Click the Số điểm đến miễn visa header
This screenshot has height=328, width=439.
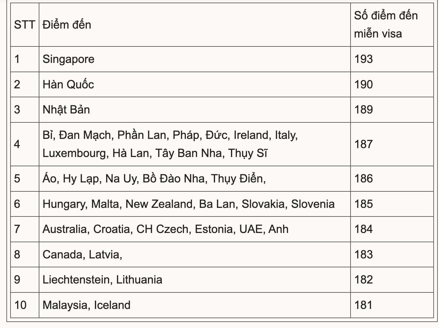(386, 25)
